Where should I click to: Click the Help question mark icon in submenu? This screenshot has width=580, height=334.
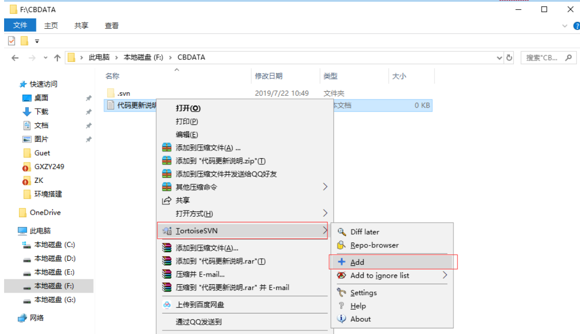click(x=341, y=305)
